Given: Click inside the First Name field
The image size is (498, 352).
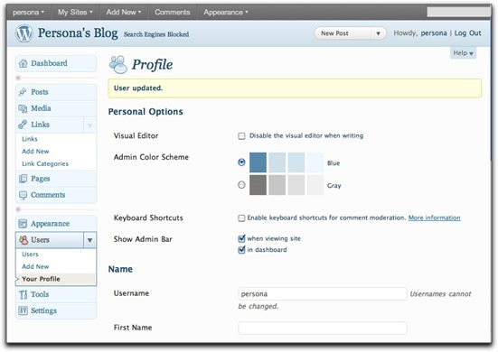Looking at the screenshot, I should coord(323,328).
